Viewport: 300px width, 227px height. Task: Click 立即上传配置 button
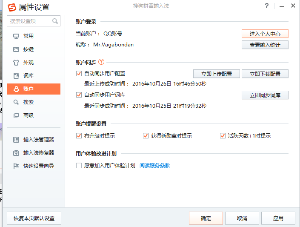pos(217,74)
